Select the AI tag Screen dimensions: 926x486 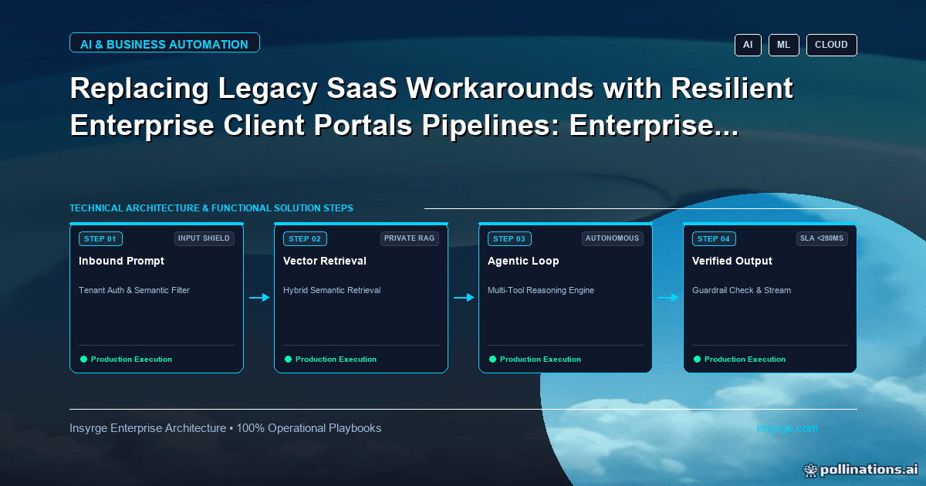748,45
